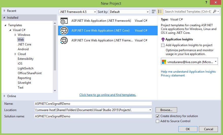Click the ASP.NET Core (.NET Framework) globe icon
223x135 pixels.
pyautogui.click(x=64, y=40)
